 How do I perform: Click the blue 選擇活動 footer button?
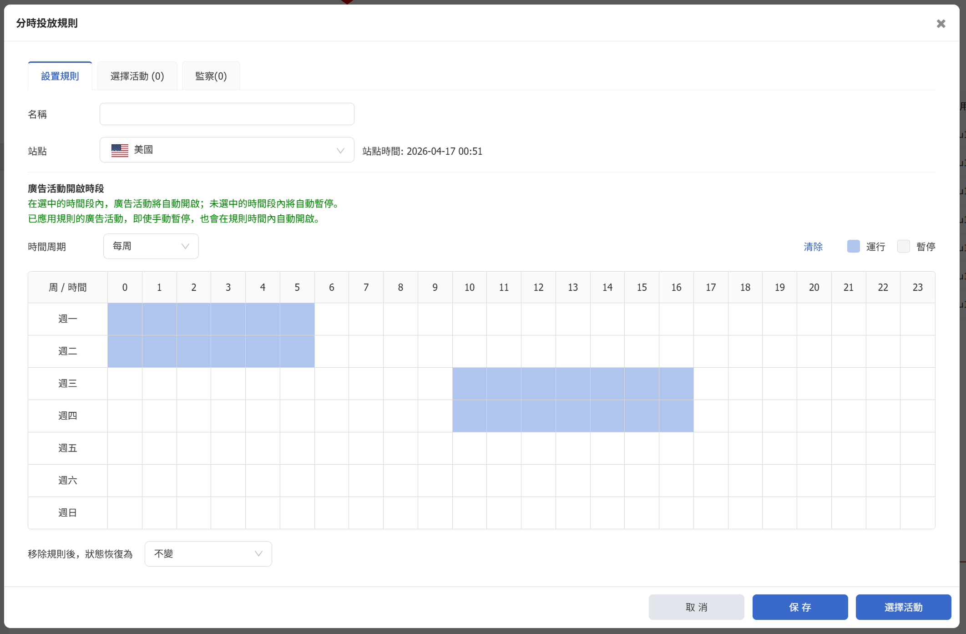[x=903, y=607]
